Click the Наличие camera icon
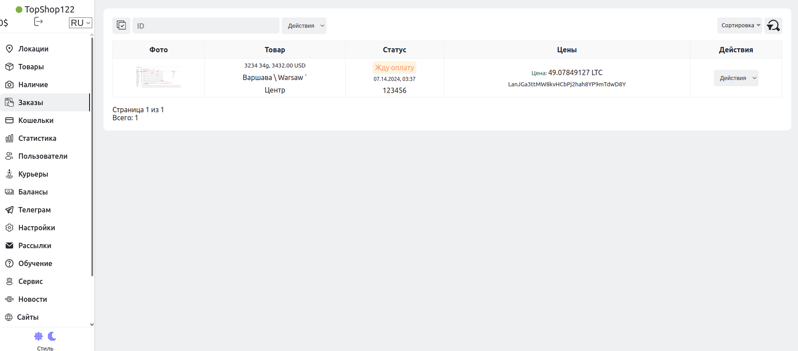Viewport: 798px width, 351px height. [9, 85]
